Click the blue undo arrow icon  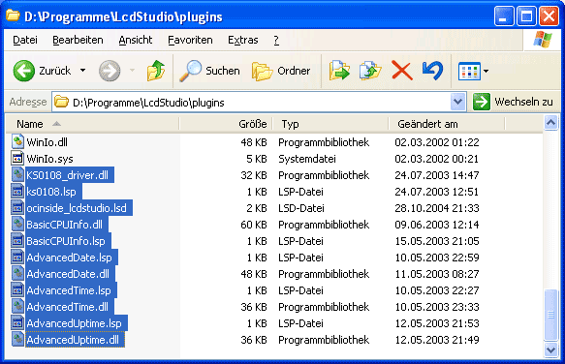click(432, 71)
